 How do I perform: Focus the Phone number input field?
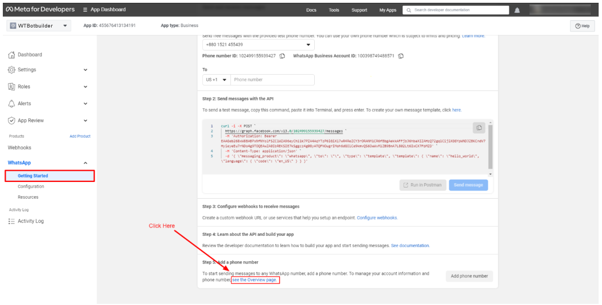pyautogui.click(x=273, y=80)
